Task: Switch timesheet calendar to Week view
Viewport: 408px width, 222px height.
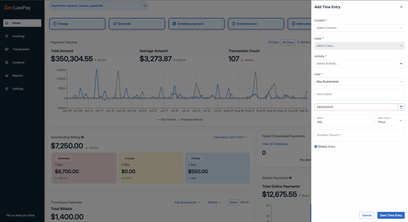Action: [233, 203]
